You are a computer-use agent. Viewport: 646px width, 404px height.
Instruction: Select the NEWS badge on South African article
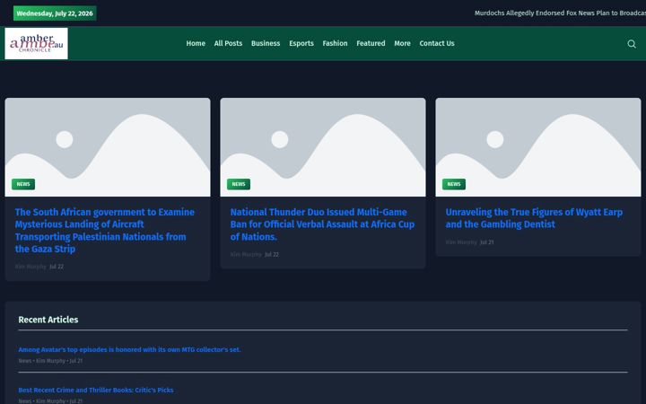(23, 184)
